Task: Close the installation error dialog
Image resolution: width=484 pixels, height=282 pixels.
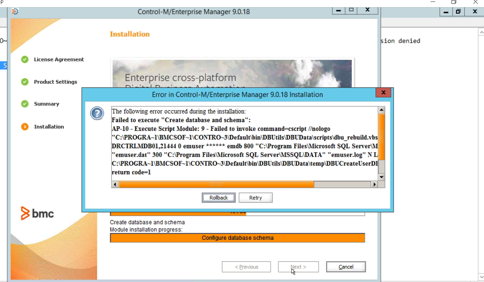Action: pos(383,92)
